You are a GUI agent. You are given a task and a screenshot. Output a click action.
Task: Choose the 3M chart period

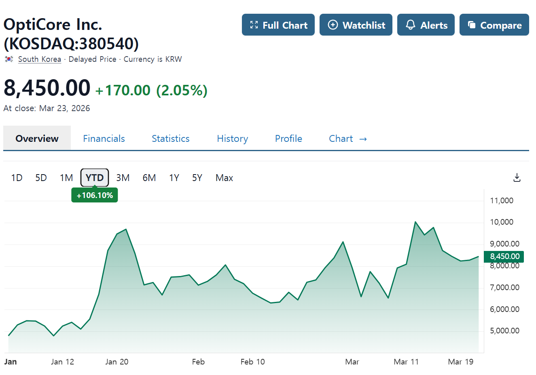[x=123, y=178]
